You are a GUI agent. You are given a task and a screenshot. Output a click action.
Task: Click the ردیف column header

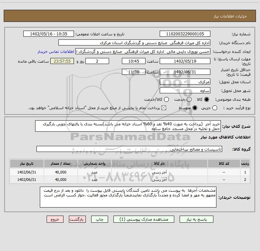[x=245, y=163]
